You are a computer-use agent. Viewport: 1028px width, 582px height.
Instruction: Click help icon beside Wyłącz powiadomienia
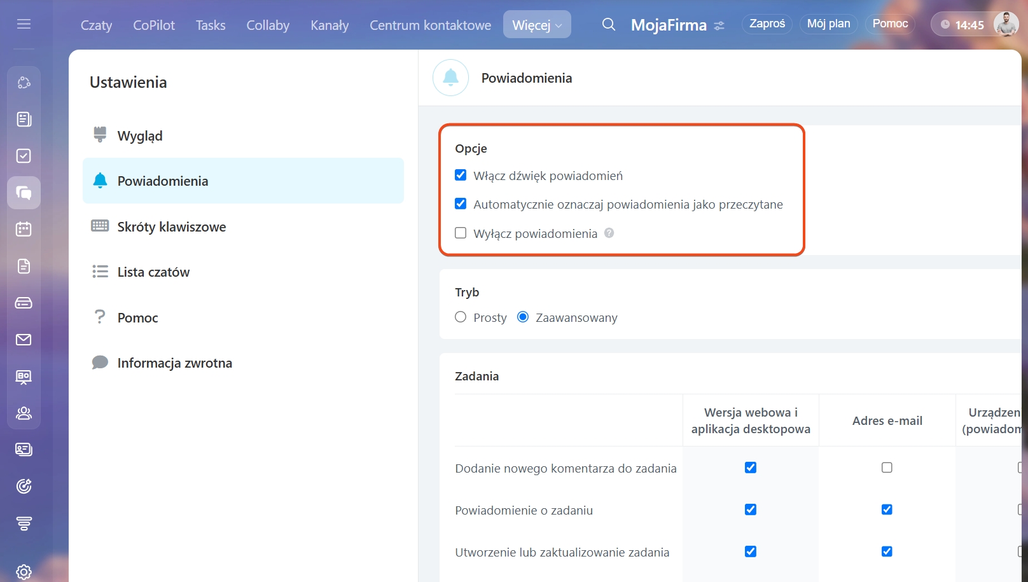(x=609, y=233)
